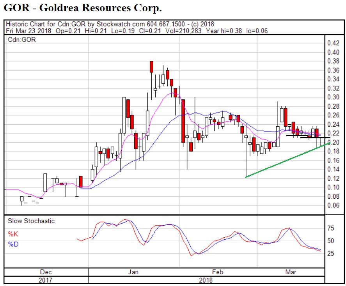The width and height of the screenshot is (346, 286).
Task: Click the 'Vol=210,283' value
Action: click(183, 31)
